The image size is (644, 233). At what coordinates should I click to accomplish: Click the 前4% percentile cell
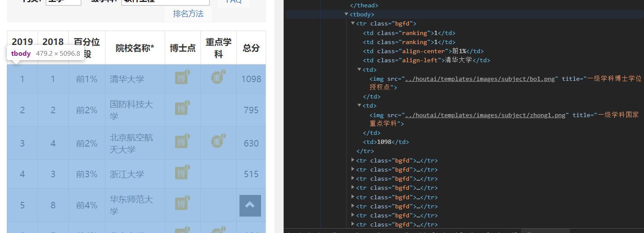[x=87, y=205]
